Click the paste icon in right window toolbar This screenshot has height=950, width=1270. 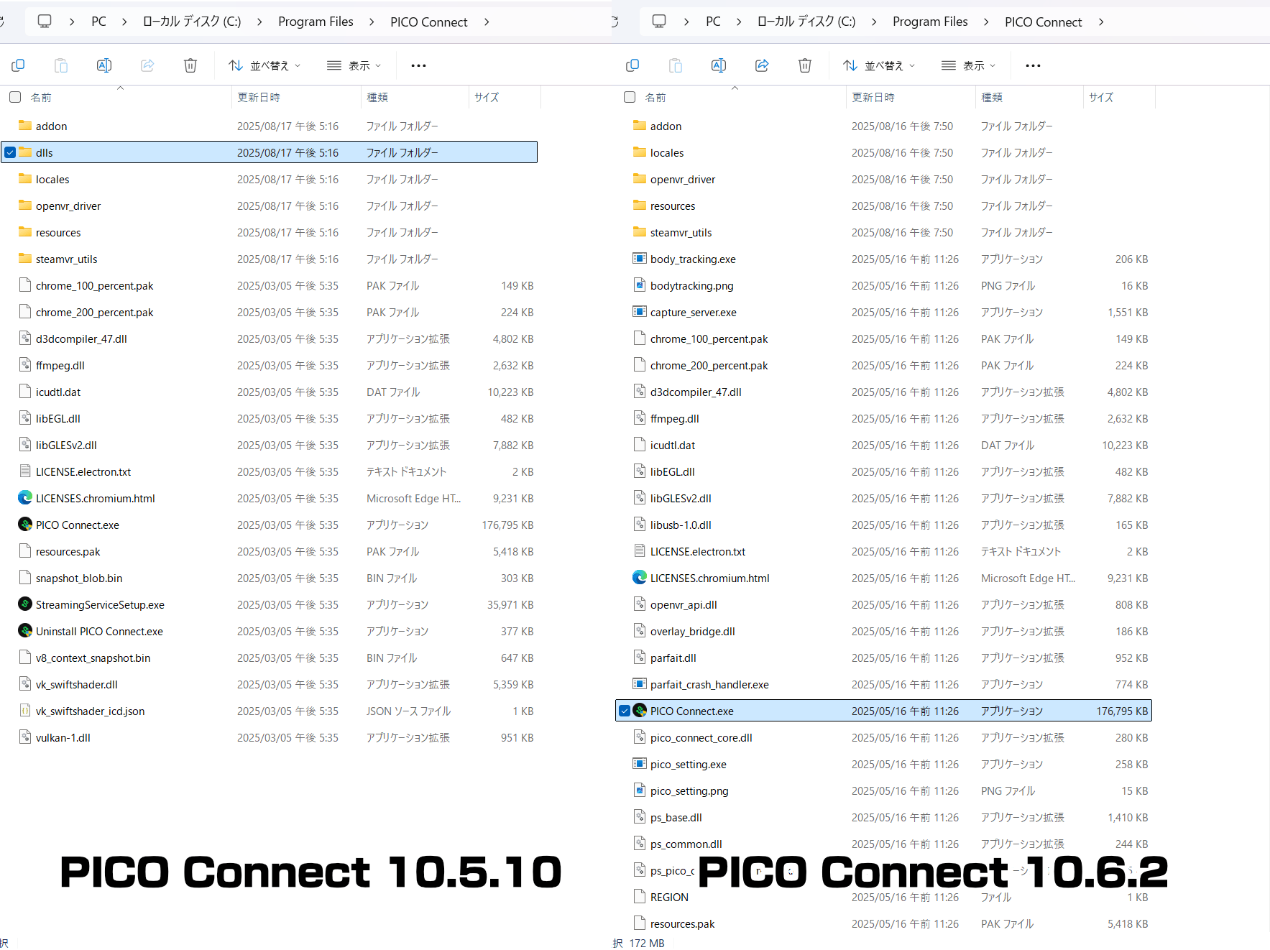pyautogui.click(x=675, y=65)
